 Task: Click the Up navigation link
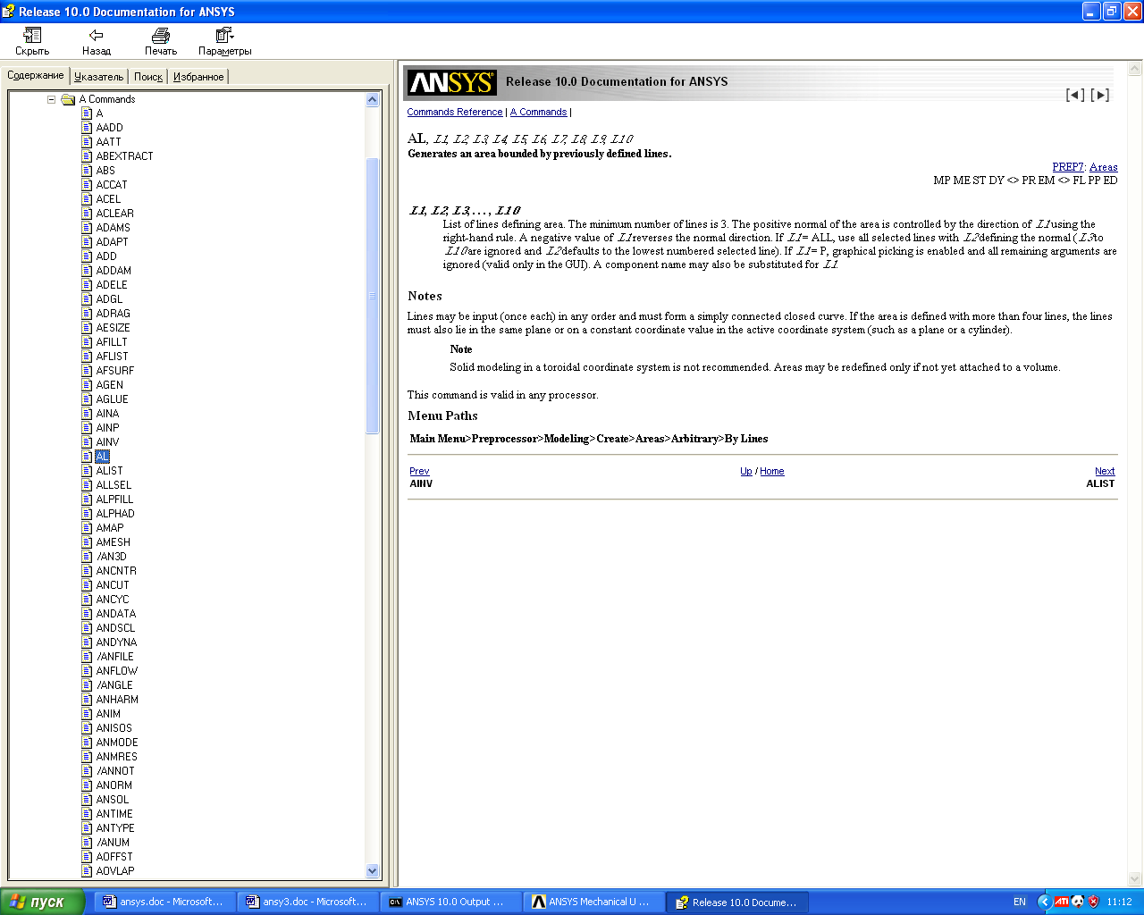pos(746,471)
